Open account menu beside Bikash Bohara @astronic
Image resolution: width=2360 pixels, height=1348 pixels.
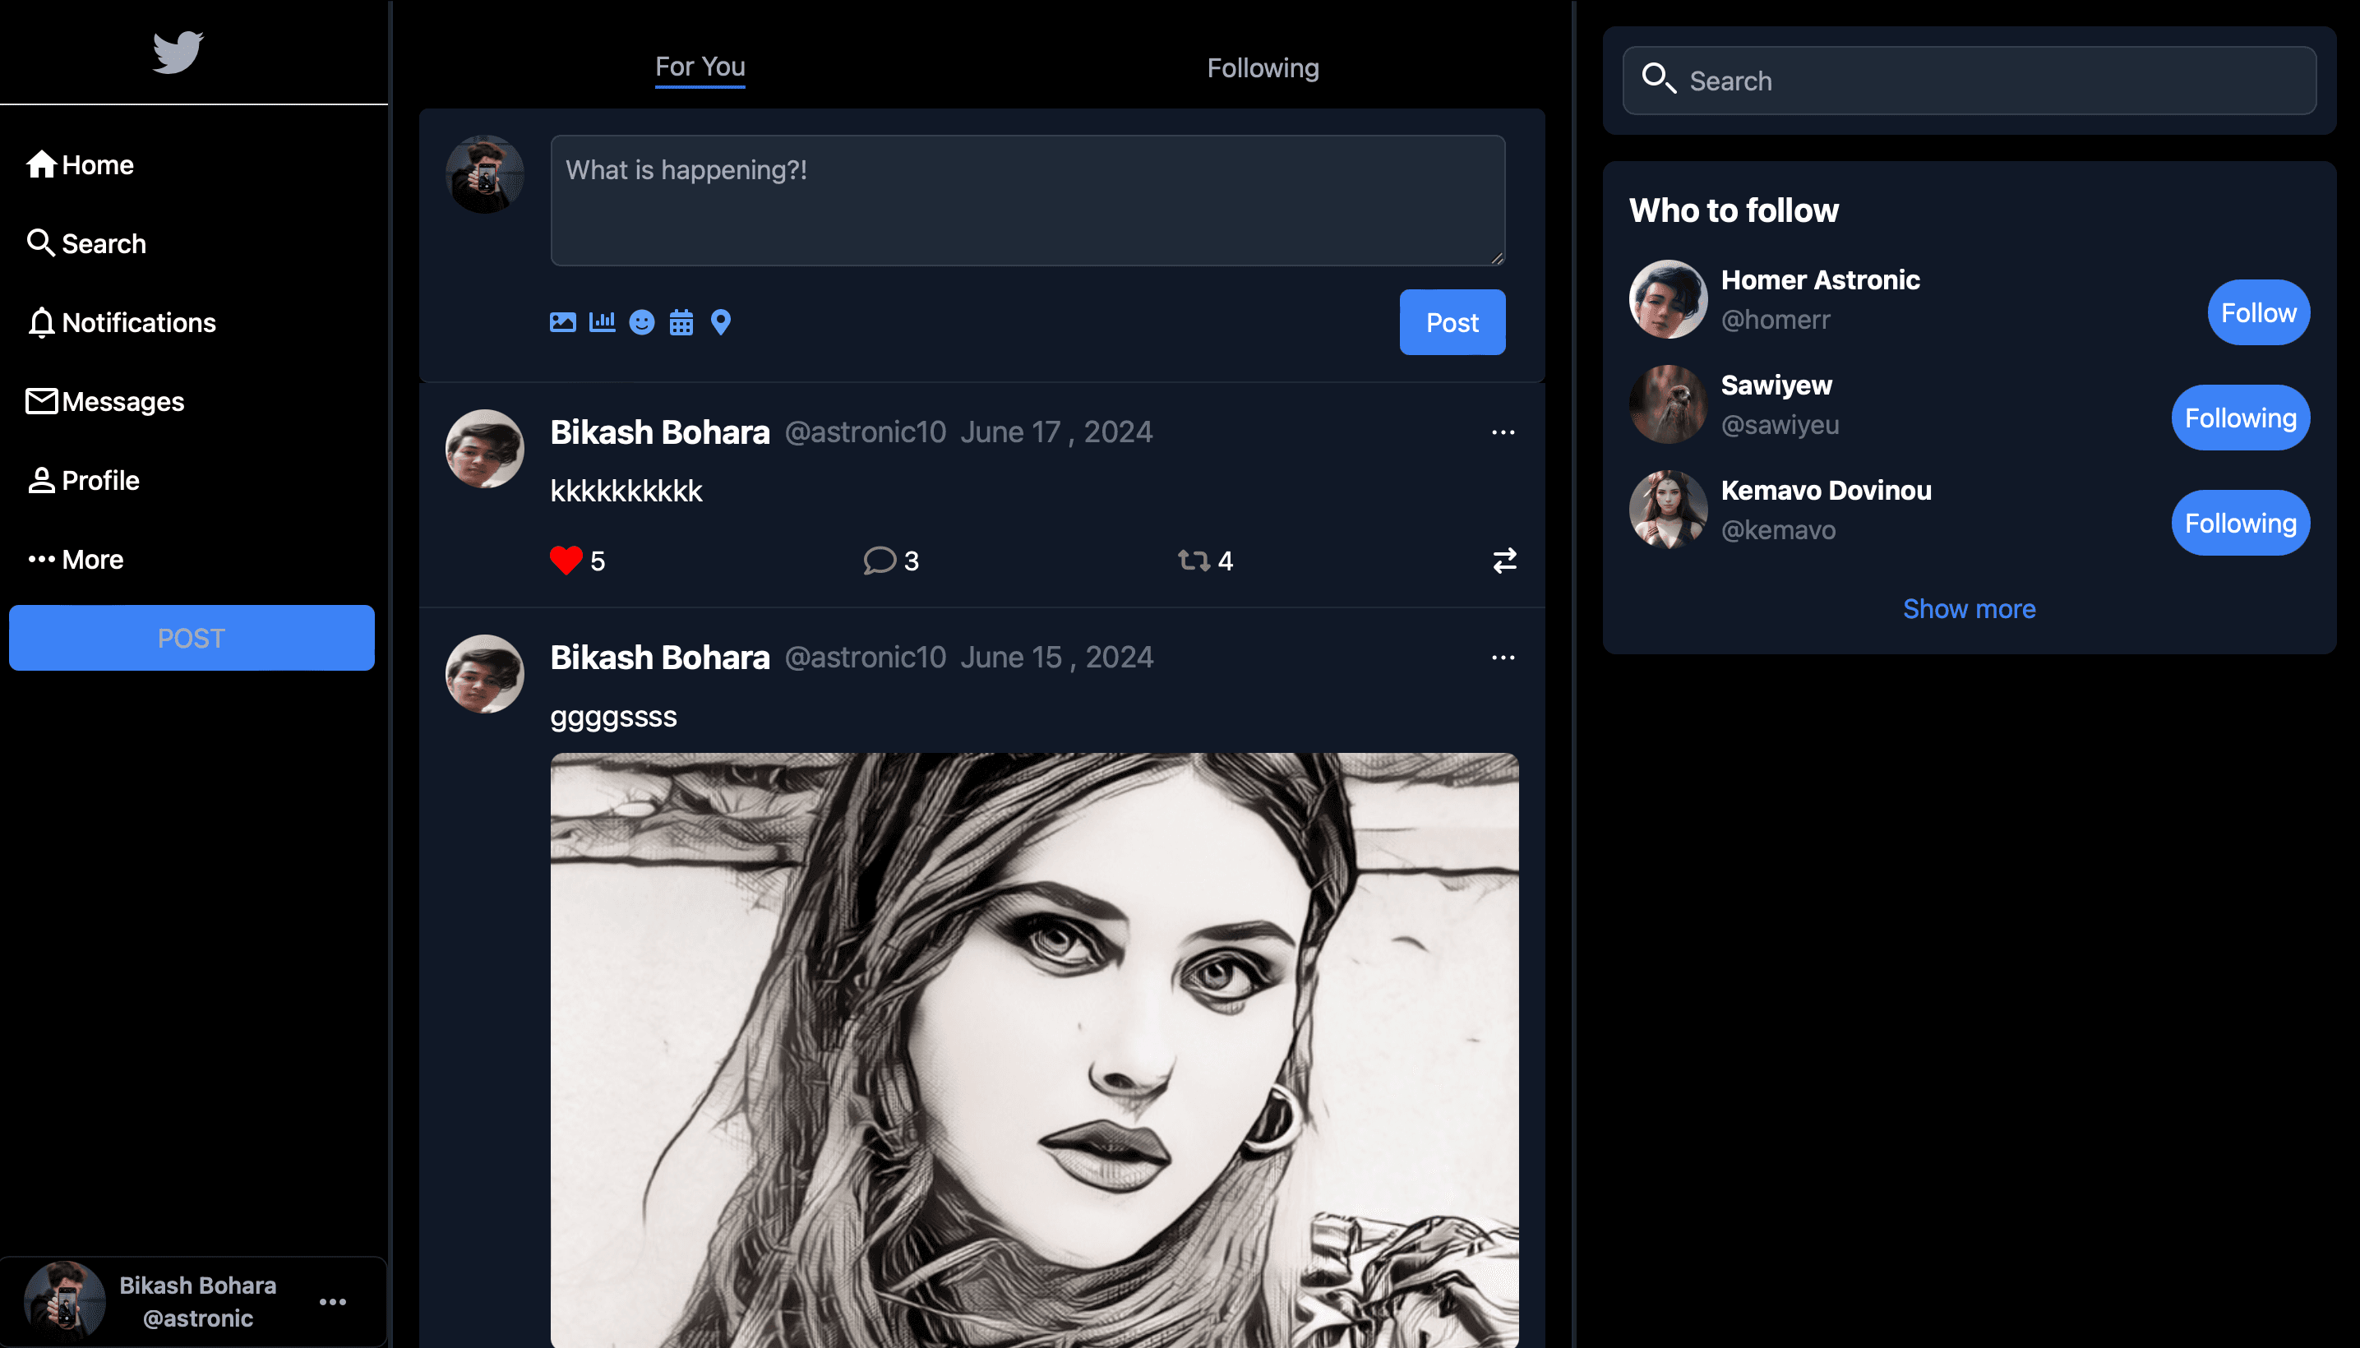[x=332, y=1302]
